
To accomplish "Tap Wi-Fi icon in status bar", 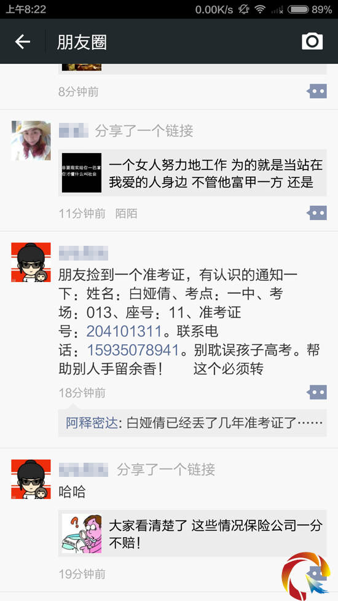I will [260, 10].
